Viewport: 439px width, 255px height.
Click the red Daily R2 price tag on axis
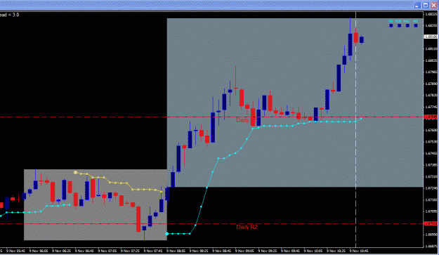[431, 223]
